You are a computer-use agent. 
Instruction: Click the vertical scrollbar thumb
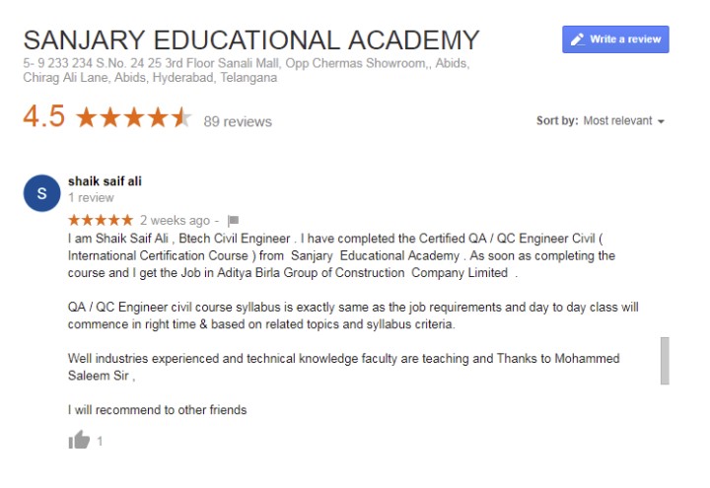(665, 360)
